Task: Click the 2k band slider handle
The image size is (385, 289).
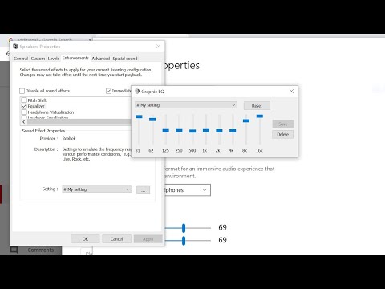Action: coord(219,131)
